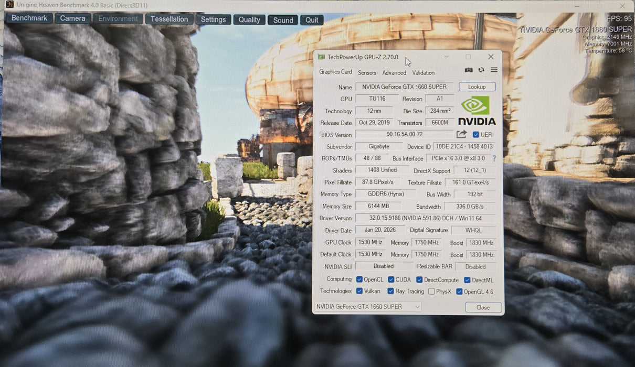Open the GPU-Z hamburger menu icon
Screen dimensions: 635x367
tap(494, 70)
